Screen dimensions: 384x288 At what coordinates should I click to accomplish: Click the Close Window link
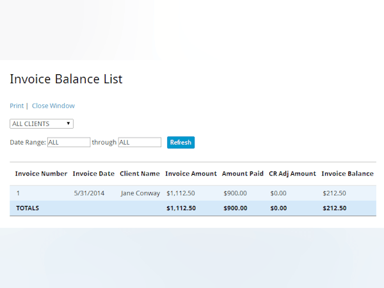[x=53, y=106]
